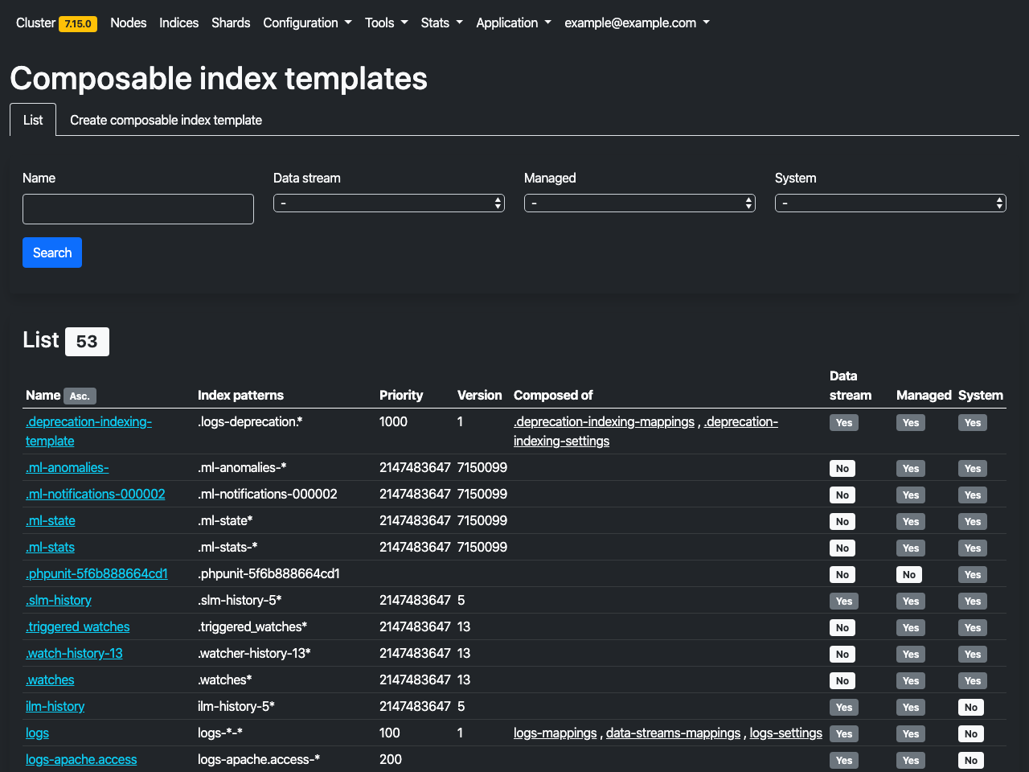Click the Search button
Screen dimensions: 1029x772
52,253
